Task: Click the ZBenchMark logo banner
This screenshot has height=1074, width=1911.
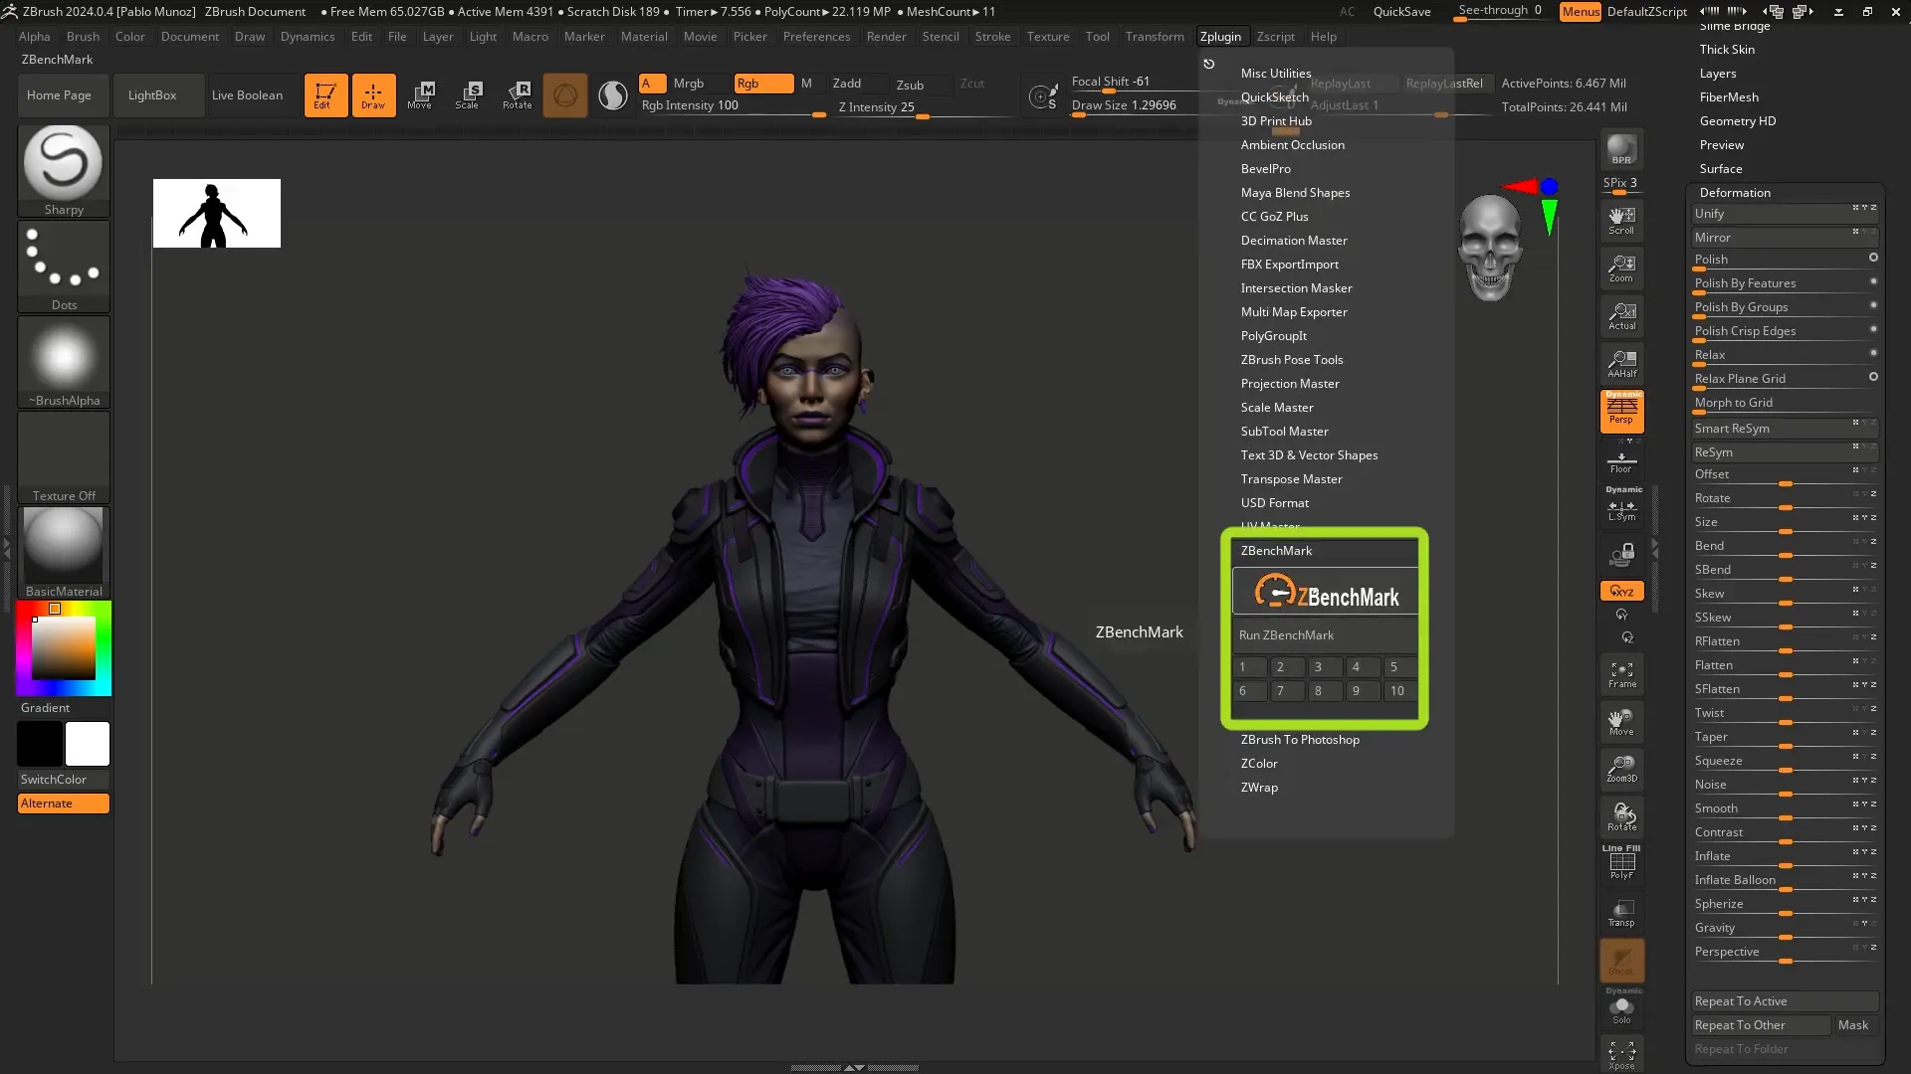Action: coord(1325,593)
